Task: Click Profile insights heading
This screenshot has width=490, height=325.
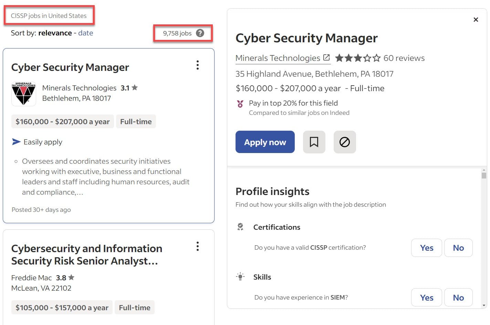Action: click(x=272, y=191)
